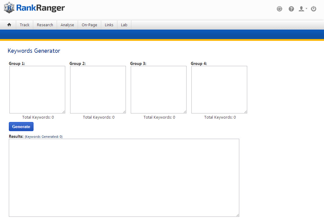Click the RankRanger logo

pyautogui.click(x=34, y=8)
